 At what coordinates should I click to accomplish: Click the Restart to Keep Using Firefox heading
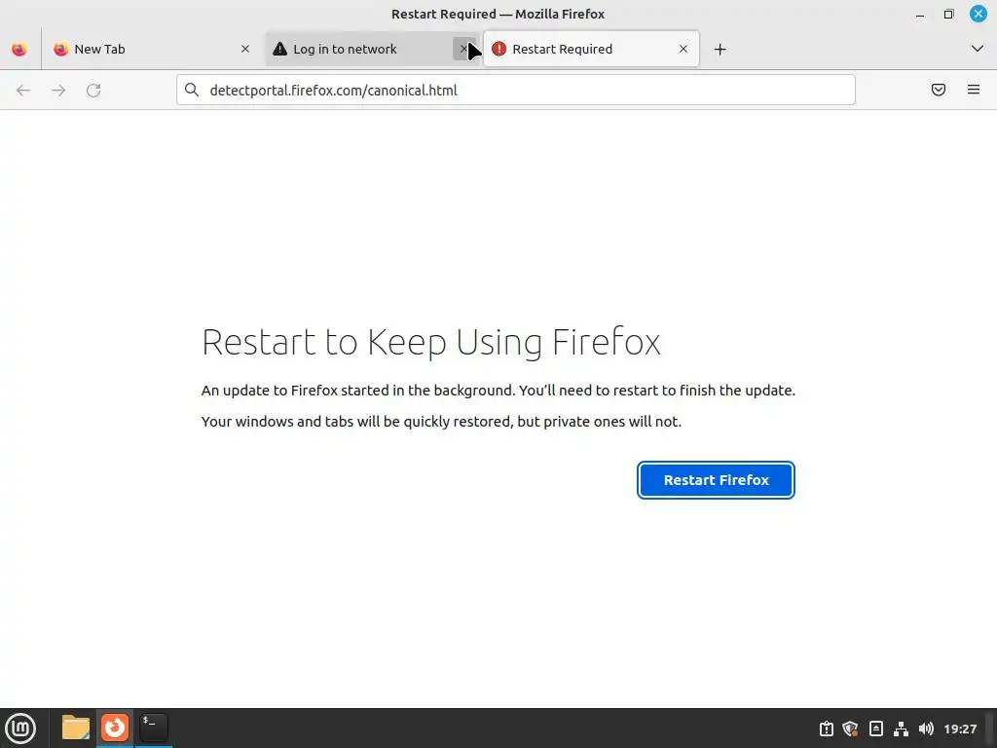(x=431, y=342)
